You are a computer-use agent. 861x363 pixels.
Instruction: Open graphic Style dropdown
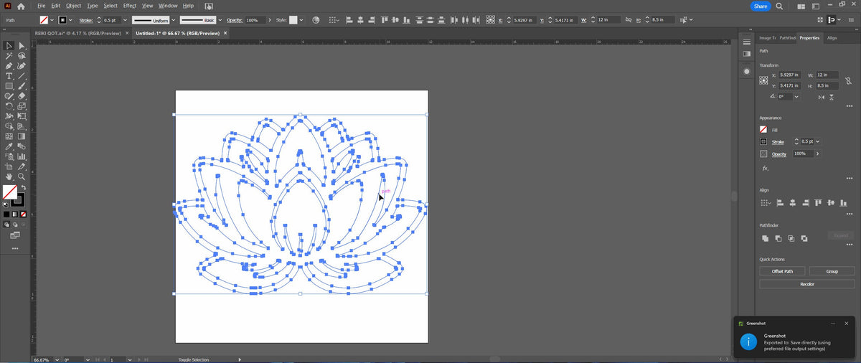(x=301, y=20)
